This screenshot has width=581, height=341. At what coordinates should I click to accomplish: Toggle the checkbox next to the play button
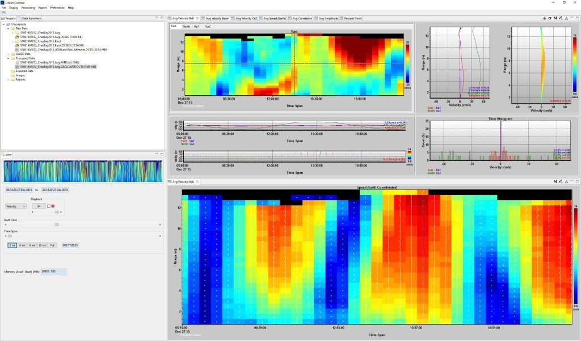pos(48,206)
